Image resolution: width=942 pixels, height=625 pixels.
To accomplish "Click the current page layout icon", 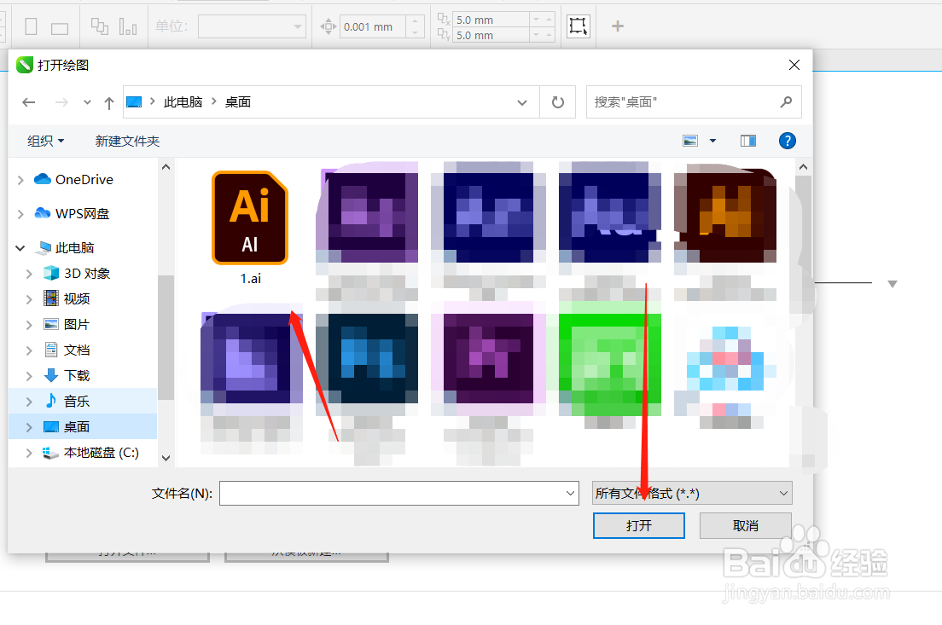I will coord(127,26).
